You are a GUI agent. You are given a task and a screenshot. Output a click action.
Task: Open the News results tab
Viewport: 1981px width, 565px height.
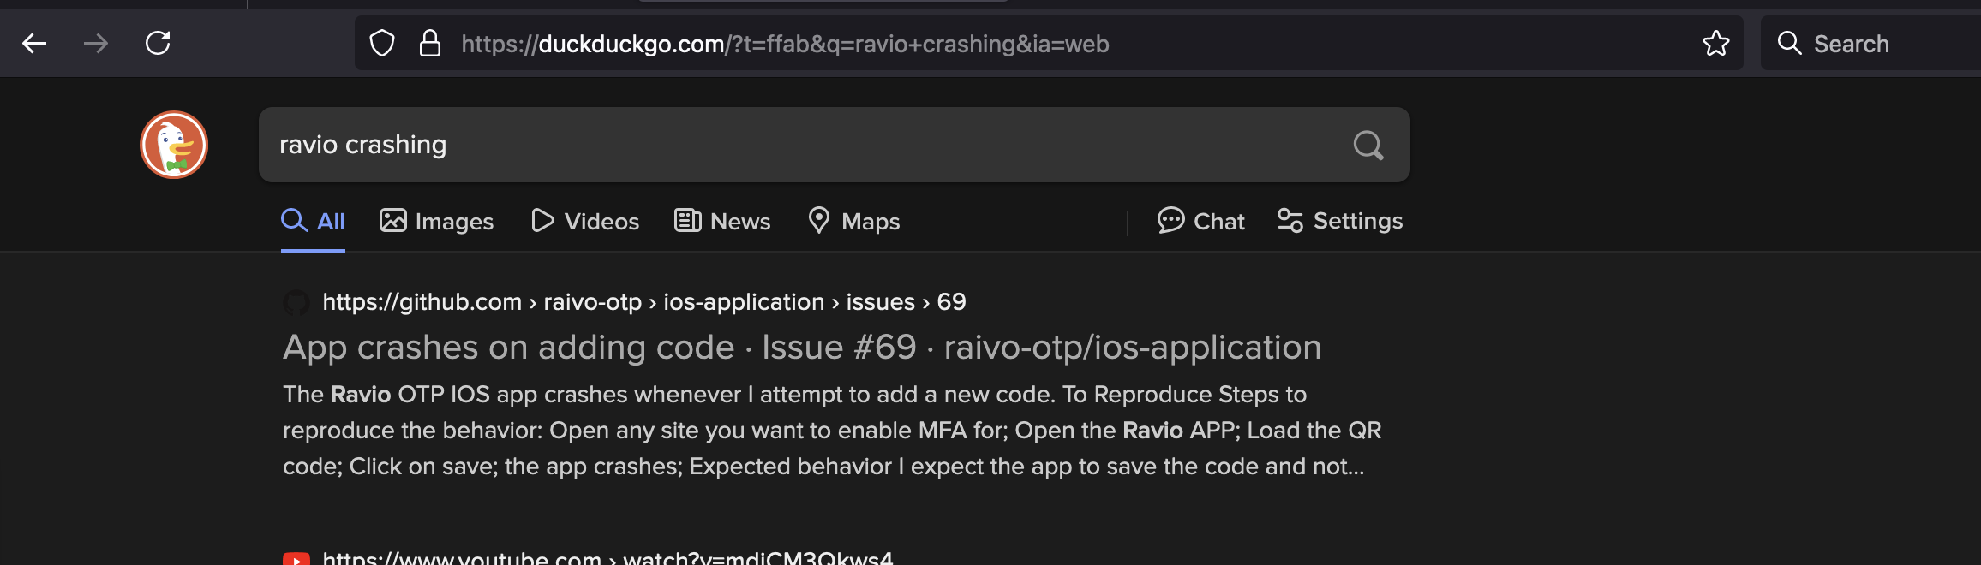click(722, 222)
